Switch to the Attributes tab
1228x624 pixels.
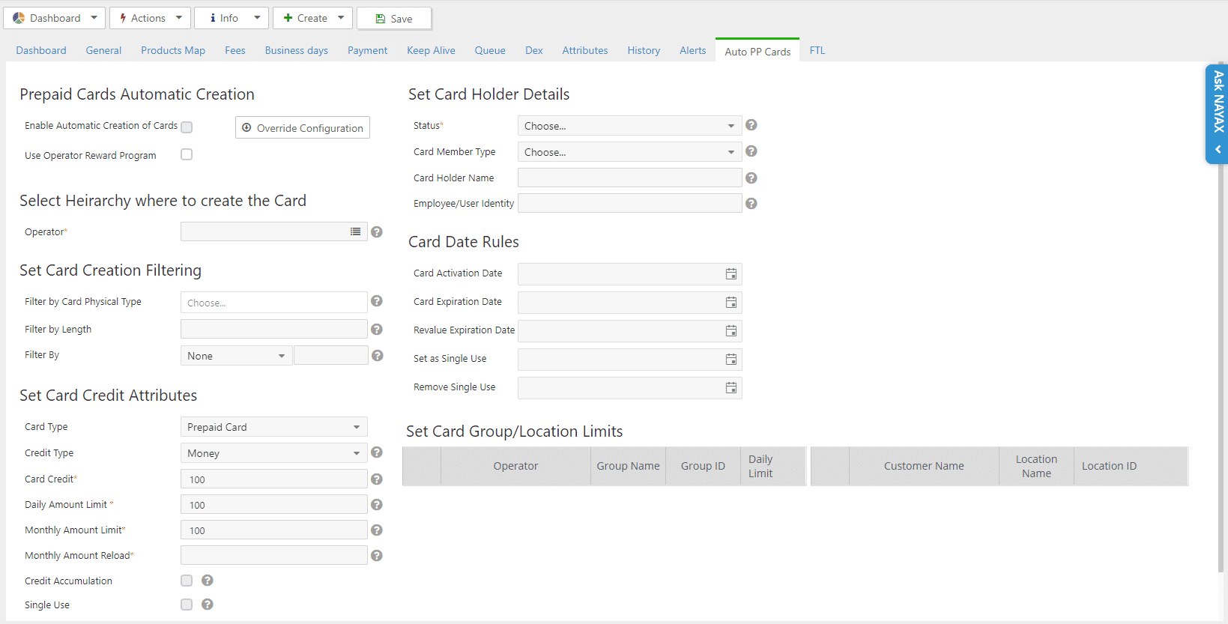585,50
